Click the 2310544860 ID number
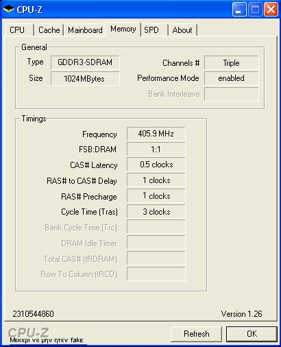281x347 pixels. pos(33,314)
